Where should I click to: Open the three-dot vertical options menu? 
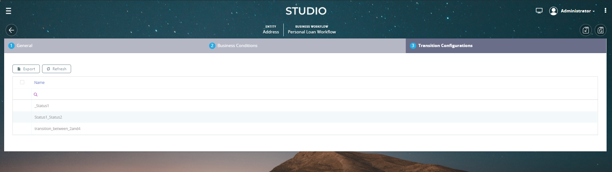pyautogui.click(x=605, y=10)
